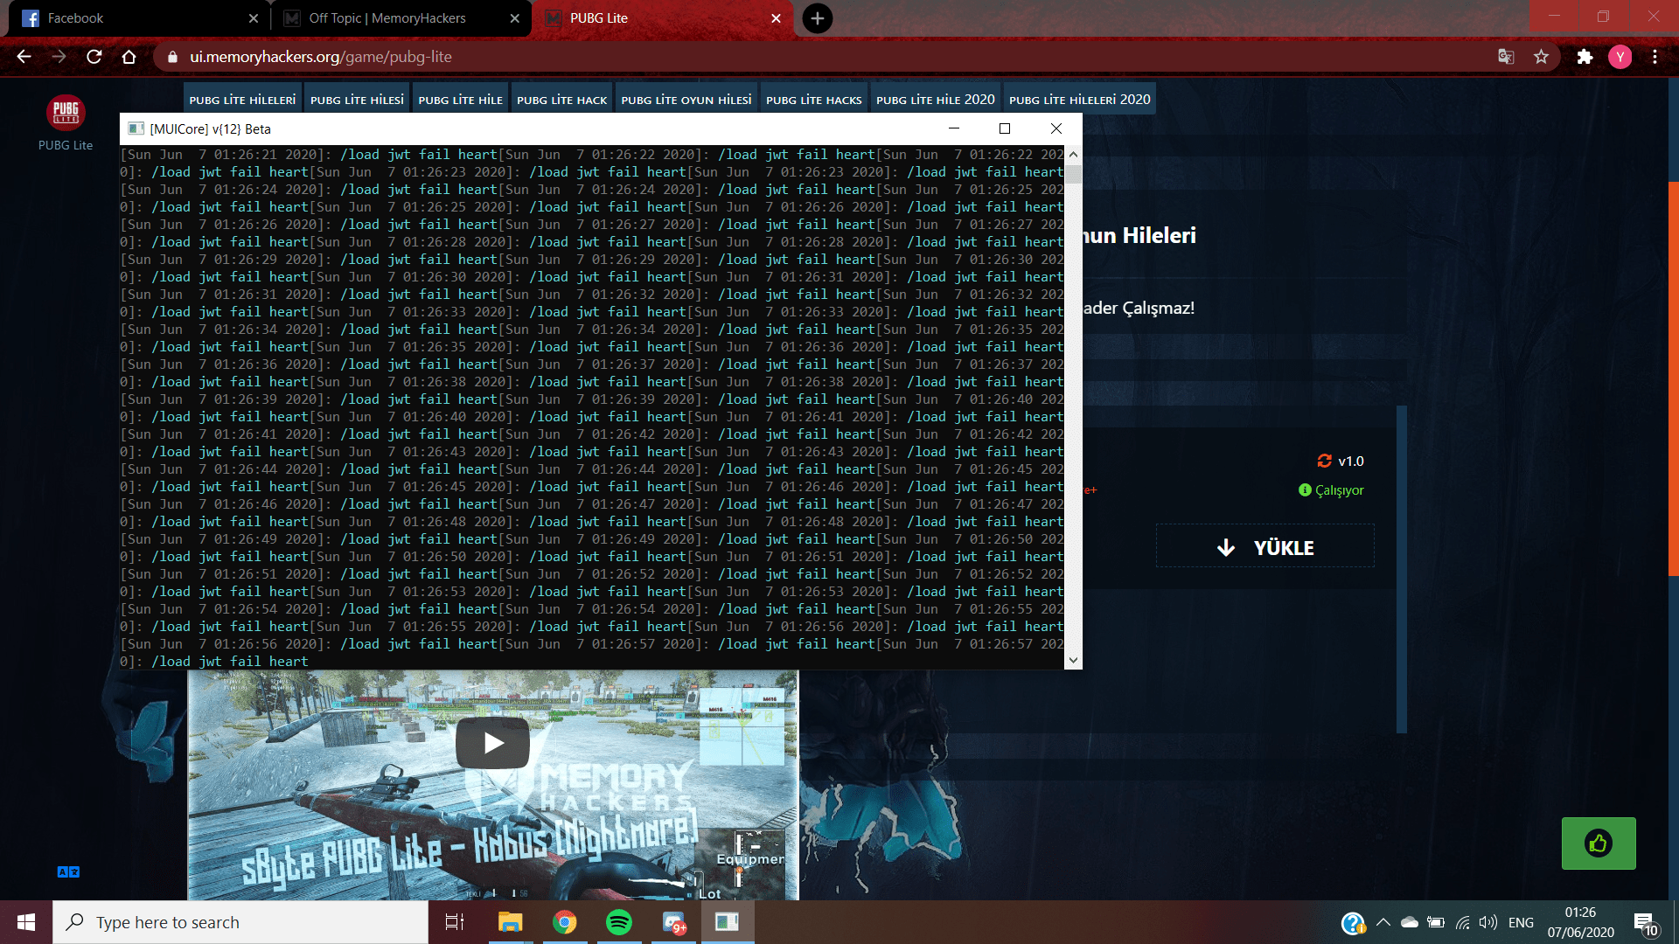
Task: Click the Get Help tray icon
Action: click(1353, 922)
